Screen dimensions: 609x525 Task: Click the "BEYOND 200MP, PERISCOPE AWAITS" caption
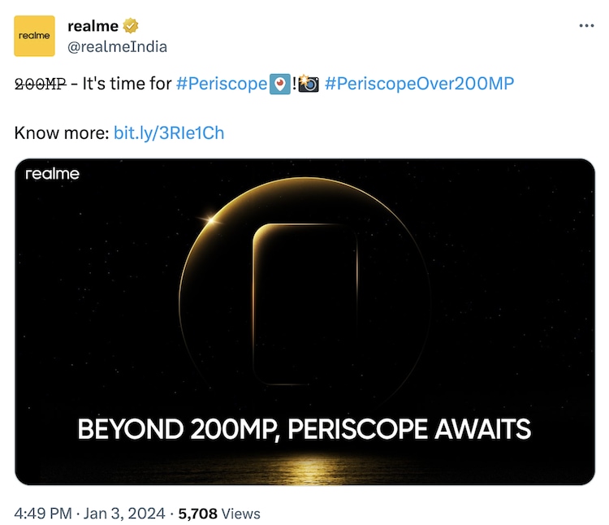click(304, 428)
